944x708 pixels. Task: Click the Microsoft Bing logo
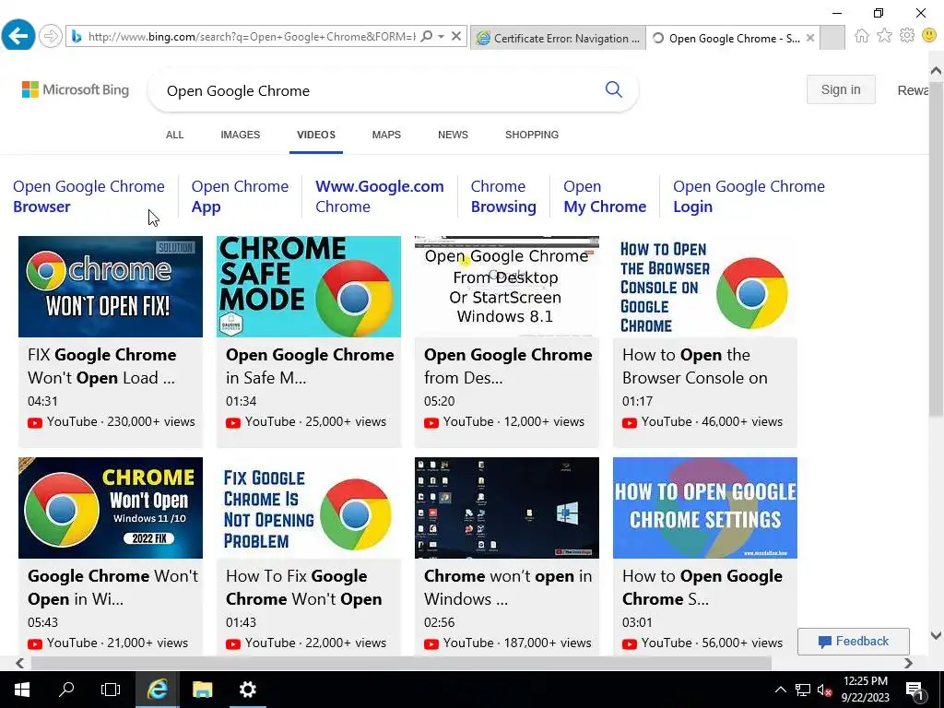(76, 89)
